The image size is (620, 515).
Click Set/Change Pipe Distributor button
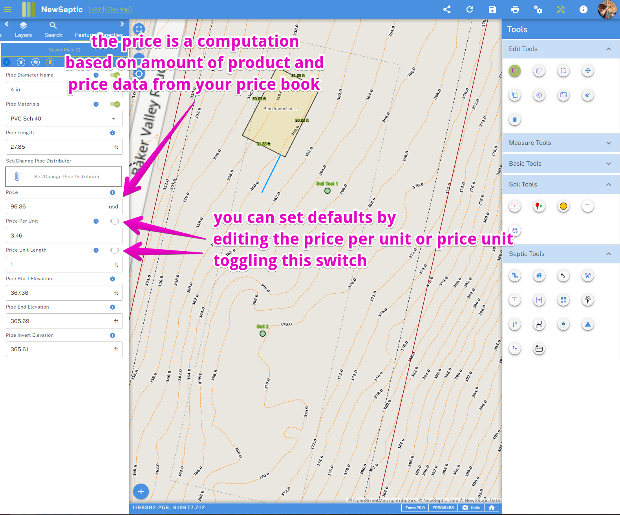(64, 177)
